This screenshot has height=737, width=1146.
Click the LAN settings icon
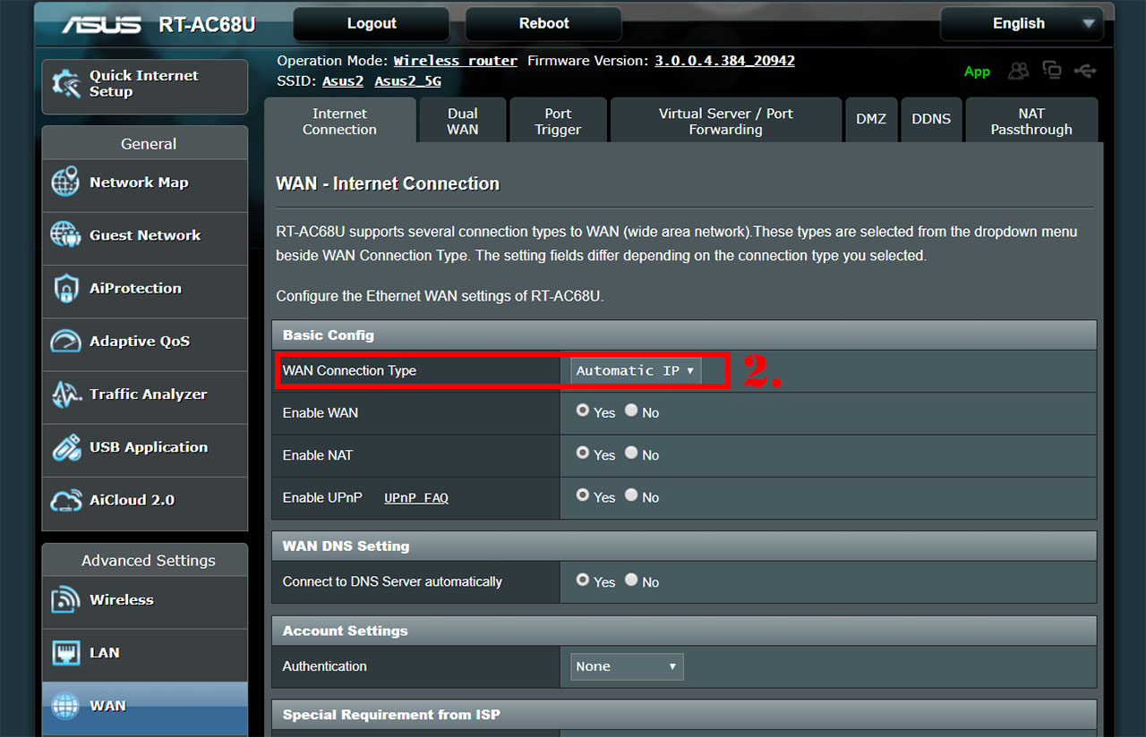66,653
